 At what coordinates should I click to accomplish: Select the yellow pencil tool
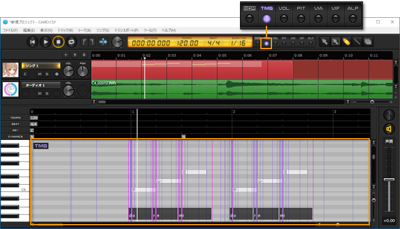(346, 42)
